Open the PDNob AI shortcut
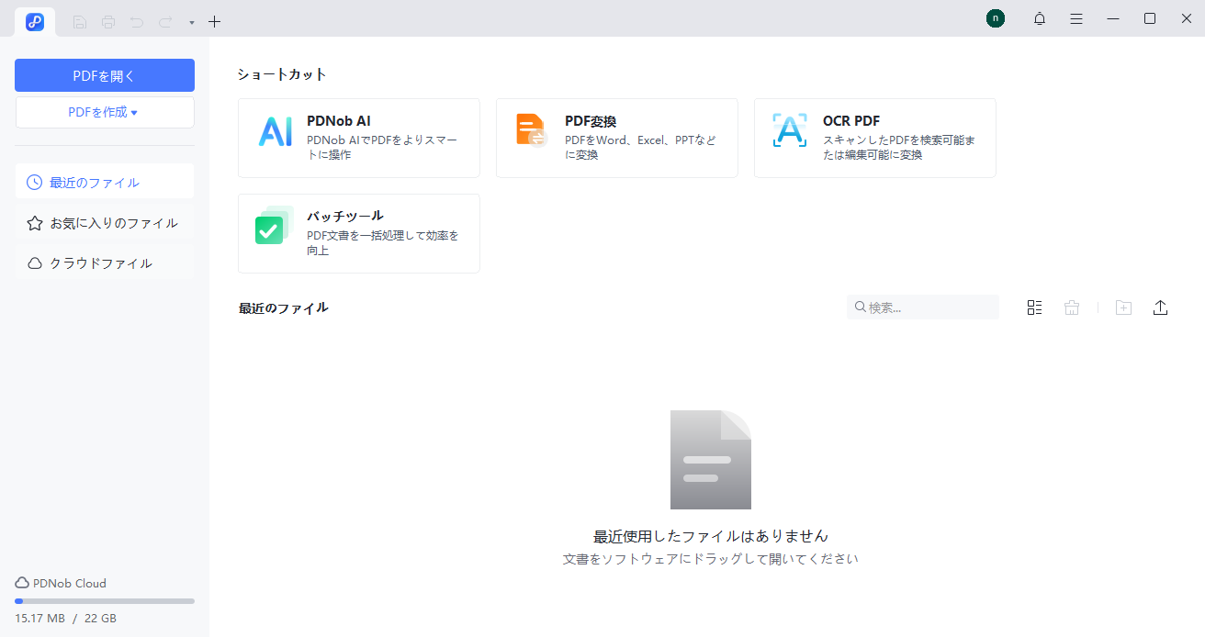Image resolution: width=1205 pixels, height=637 pixels. pyautogui.click(x=358, y=138)
